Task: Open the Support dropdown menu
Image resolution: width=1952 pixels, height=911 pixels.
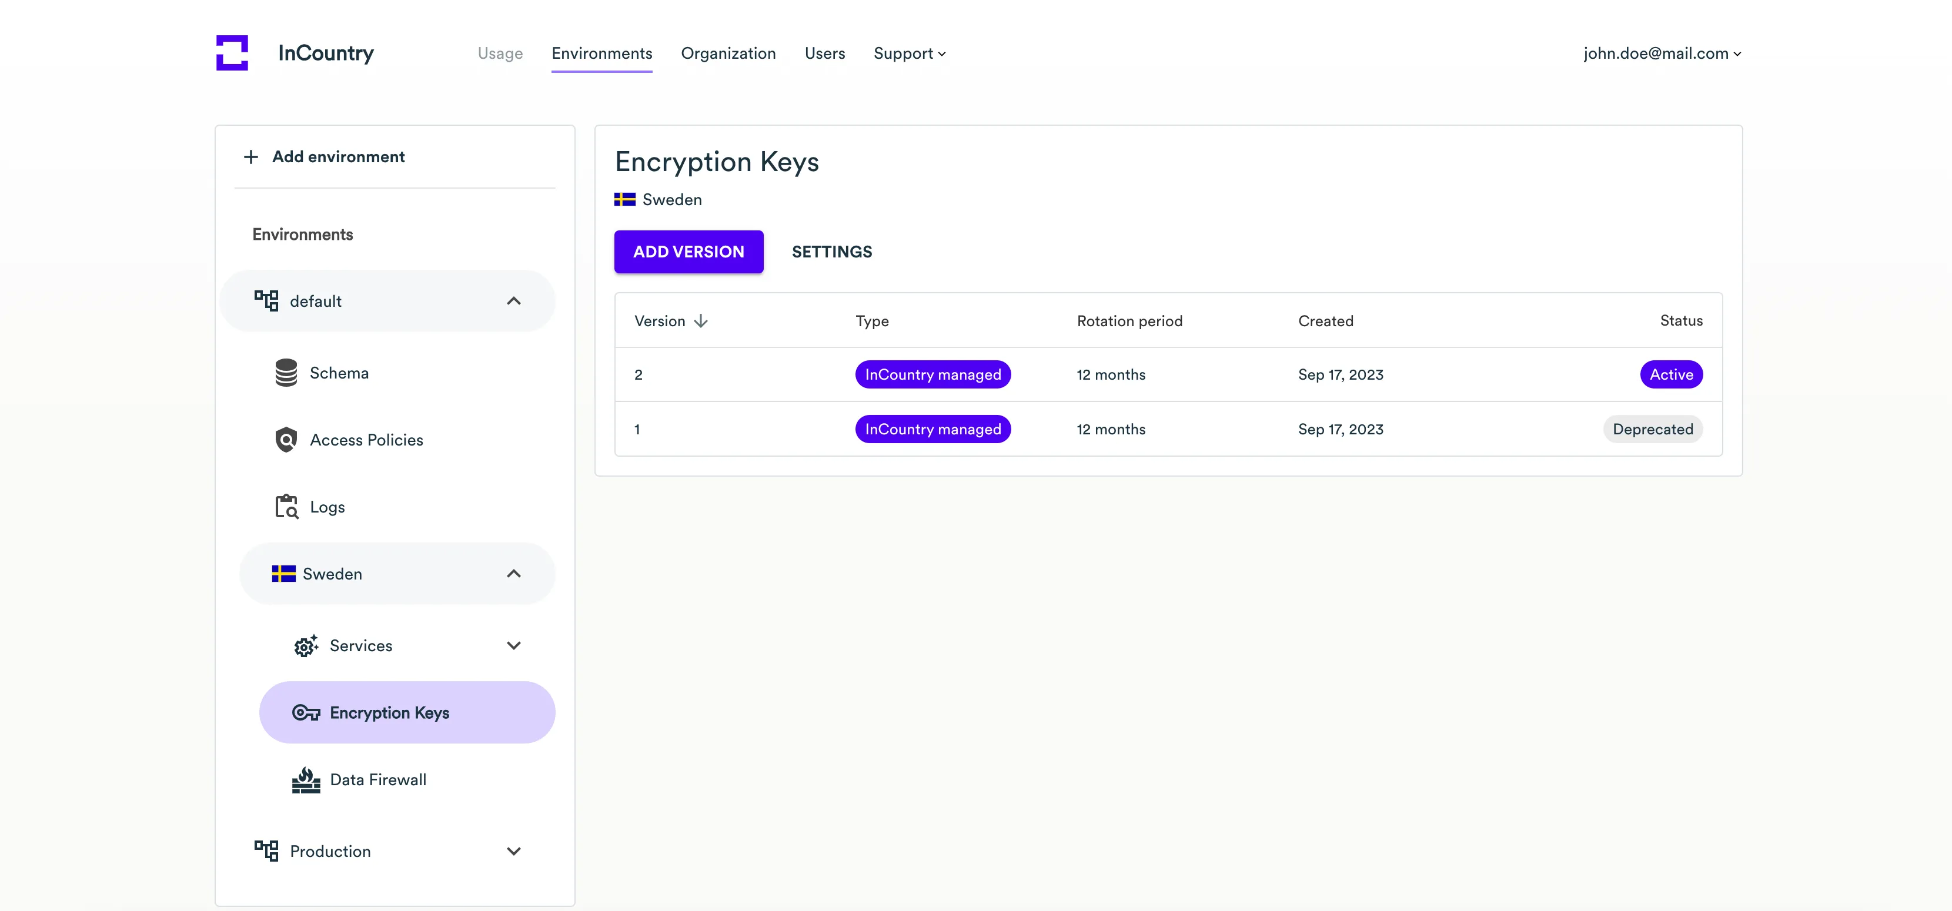Action: [908, 53]
